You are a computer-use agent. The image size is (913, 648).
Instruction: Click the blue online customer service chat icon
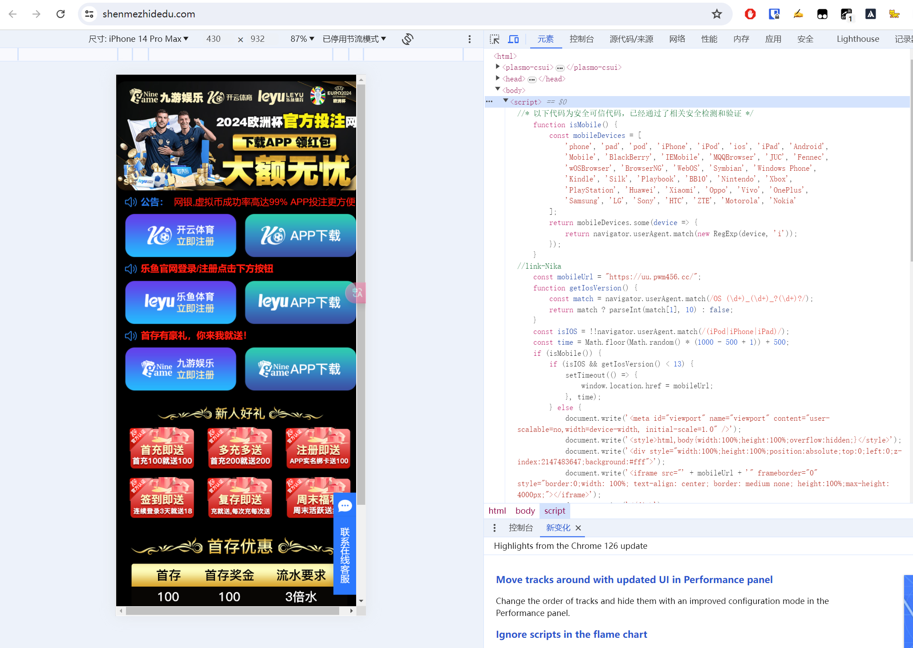[x=345, y=506]
